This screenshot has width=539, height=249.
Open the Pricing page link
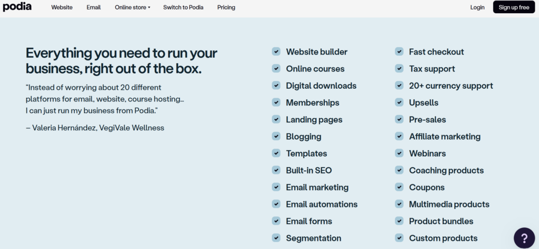(226, 7)
